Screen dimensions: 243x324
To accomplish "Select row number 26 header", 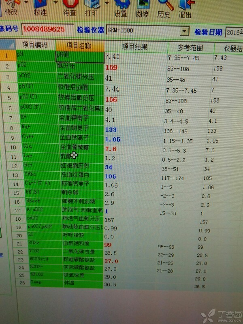I will [22, 283].
